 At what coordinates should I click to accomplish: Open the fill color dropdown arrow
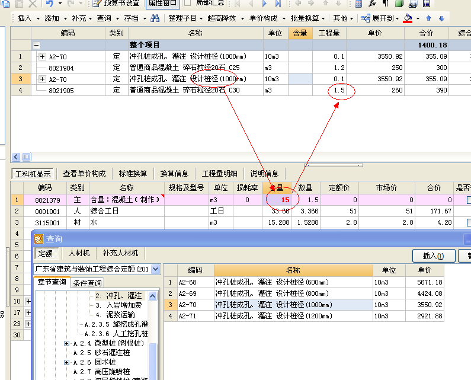[x=418, y=18]
